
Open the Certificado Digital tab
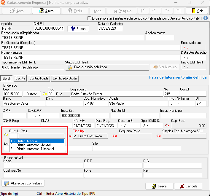coord(65,78)
